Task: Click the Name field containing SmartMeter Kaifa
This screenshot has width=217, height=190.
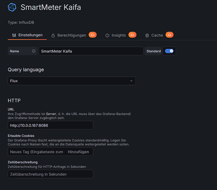Action: pos(91,51)
